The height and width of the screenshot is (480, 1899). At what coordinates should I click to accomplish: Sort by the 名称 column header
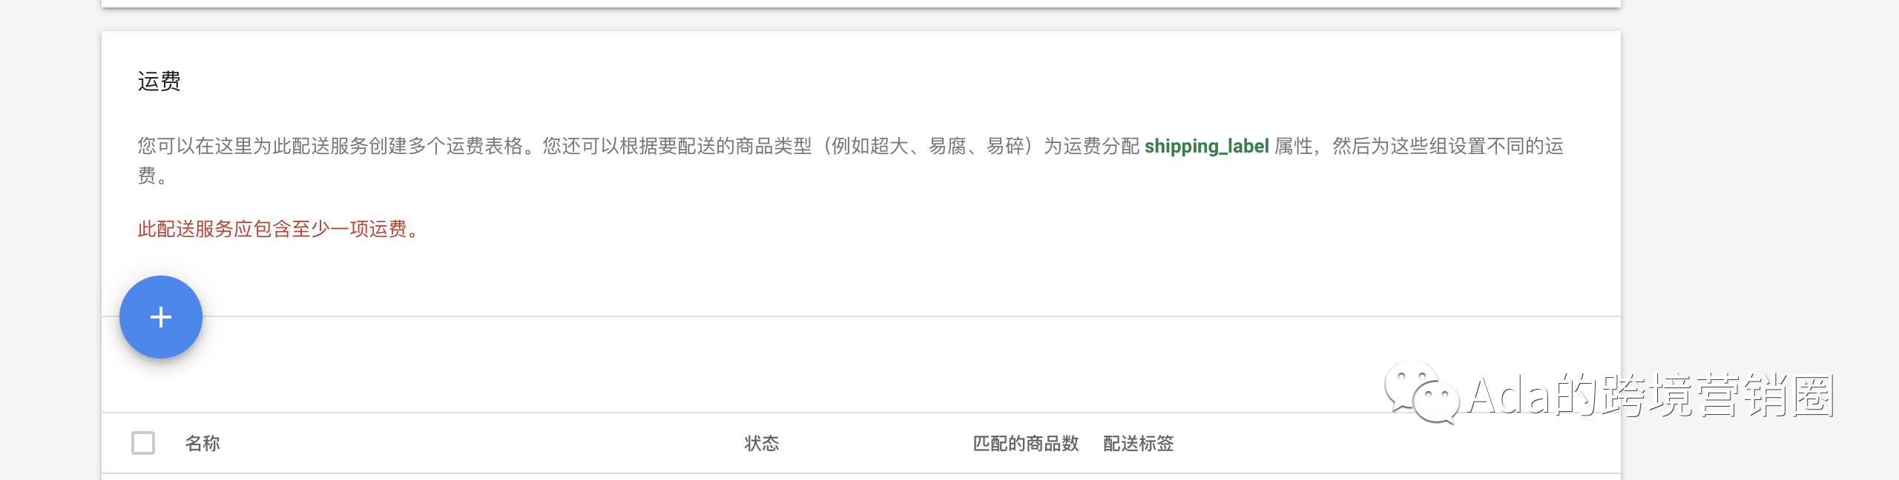pos(203,443)
